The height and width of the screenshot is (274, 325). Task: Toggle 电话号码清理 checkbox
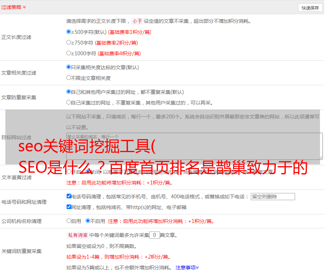(x=69, y=196)
